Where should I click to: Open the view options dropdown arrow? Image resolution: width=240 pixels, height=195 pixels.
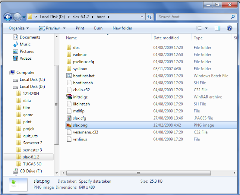[206, 28]
